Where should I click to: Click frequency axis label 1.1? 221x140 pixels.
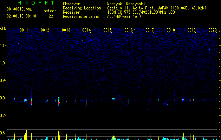coord(3,45)
